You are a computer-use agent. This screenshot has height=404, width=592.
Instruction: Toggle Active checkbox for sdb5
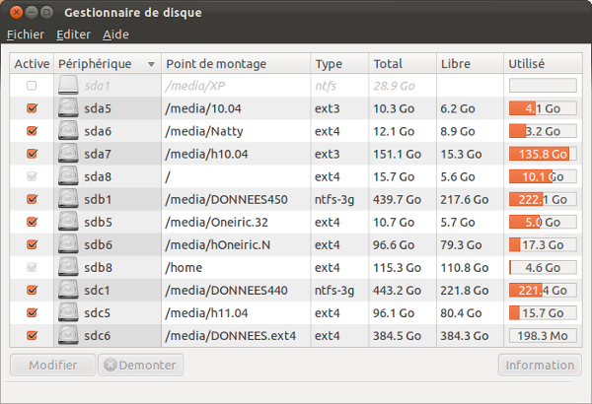[x=32, y=222]
